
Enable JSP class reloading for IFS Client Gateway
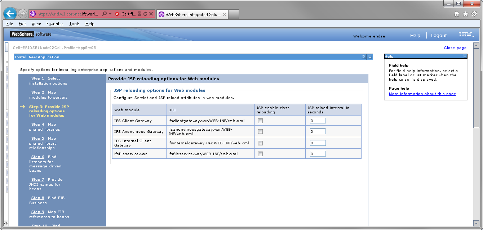click(260, 121)
